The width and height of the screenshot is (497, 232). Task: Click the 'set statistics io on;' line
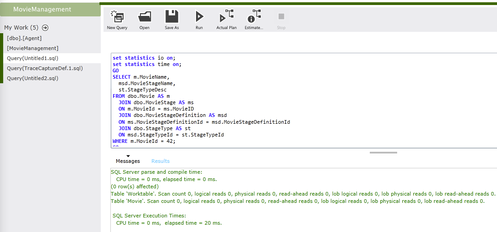point(144,58)
